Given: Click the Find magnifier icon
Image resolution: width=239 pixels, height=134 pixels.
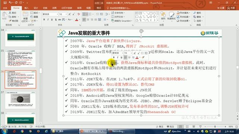Looking at the screenshot, I should click(195, 13).
